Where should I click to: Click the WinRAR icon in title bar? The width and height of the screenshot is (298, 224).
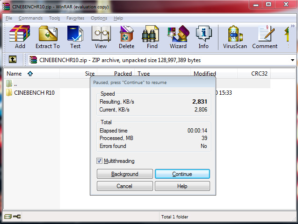point(6,7)
